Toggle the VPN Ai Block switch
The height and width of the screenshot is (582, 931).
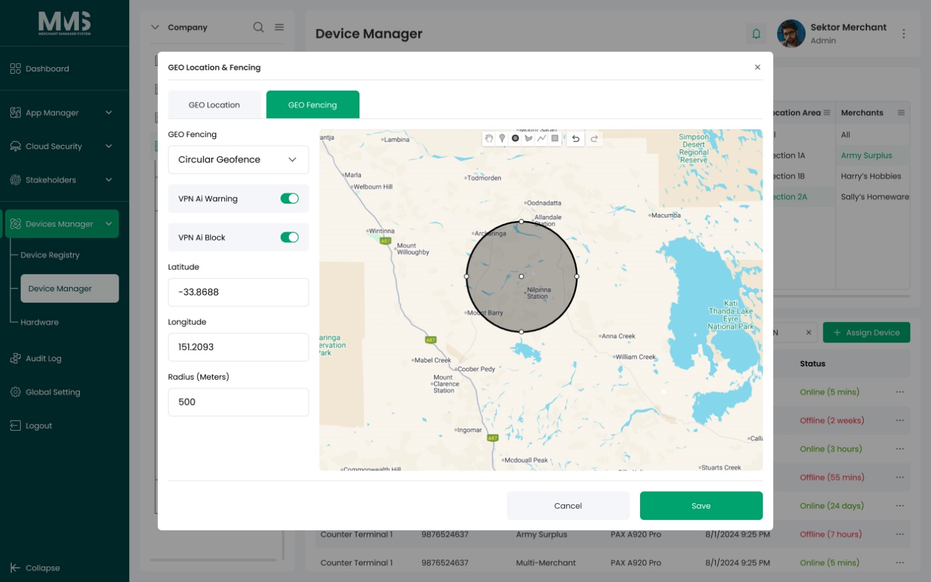point(290,237)
